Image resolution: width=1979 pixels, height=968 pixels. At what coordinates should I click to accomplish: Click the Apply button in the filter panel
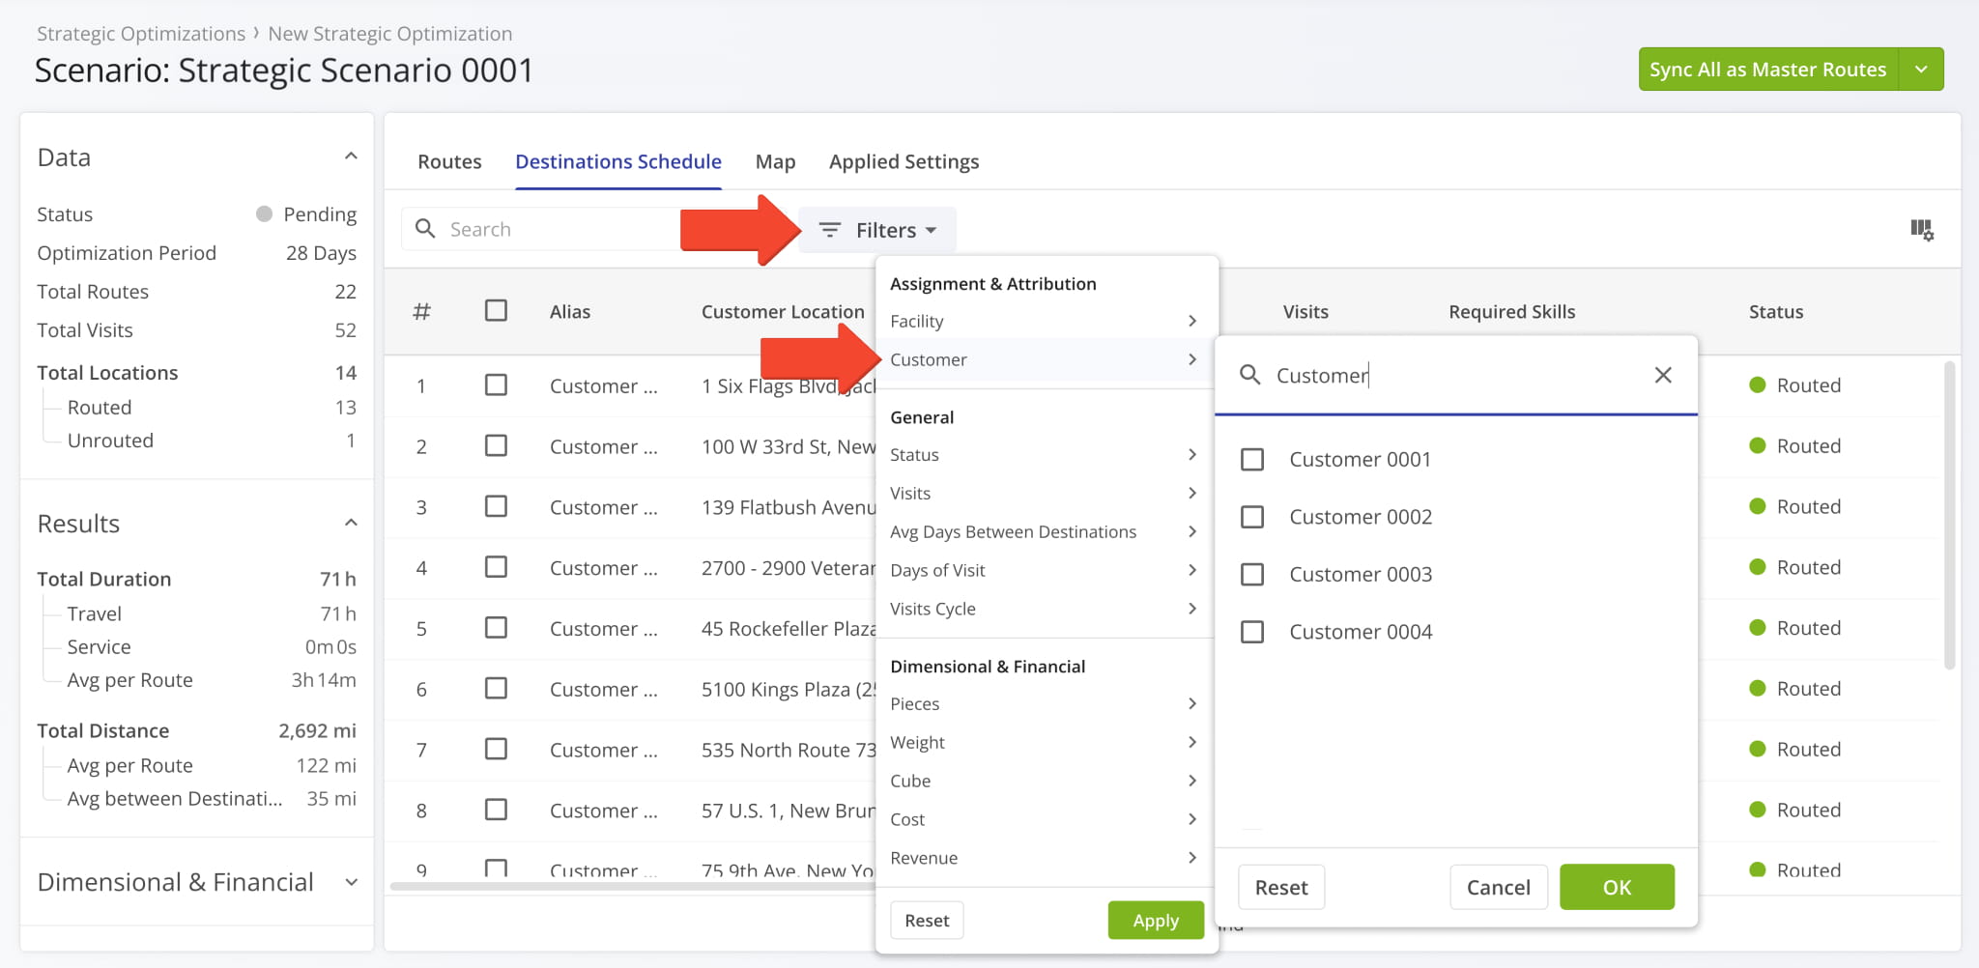1155,920
